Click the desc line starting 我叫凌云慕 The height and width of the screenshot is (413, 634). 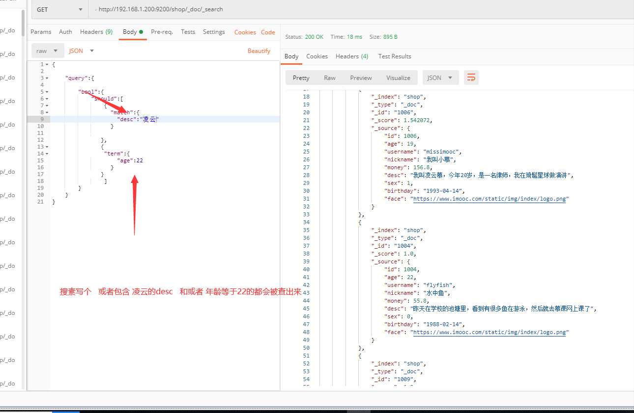click(x=479, y=175)
